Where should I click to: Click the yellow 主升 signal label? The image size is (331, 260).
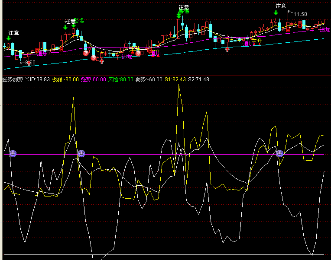256,41
